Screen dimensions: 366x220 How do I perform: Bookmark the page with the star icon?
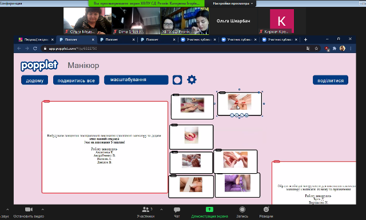[x=316, y=49]
